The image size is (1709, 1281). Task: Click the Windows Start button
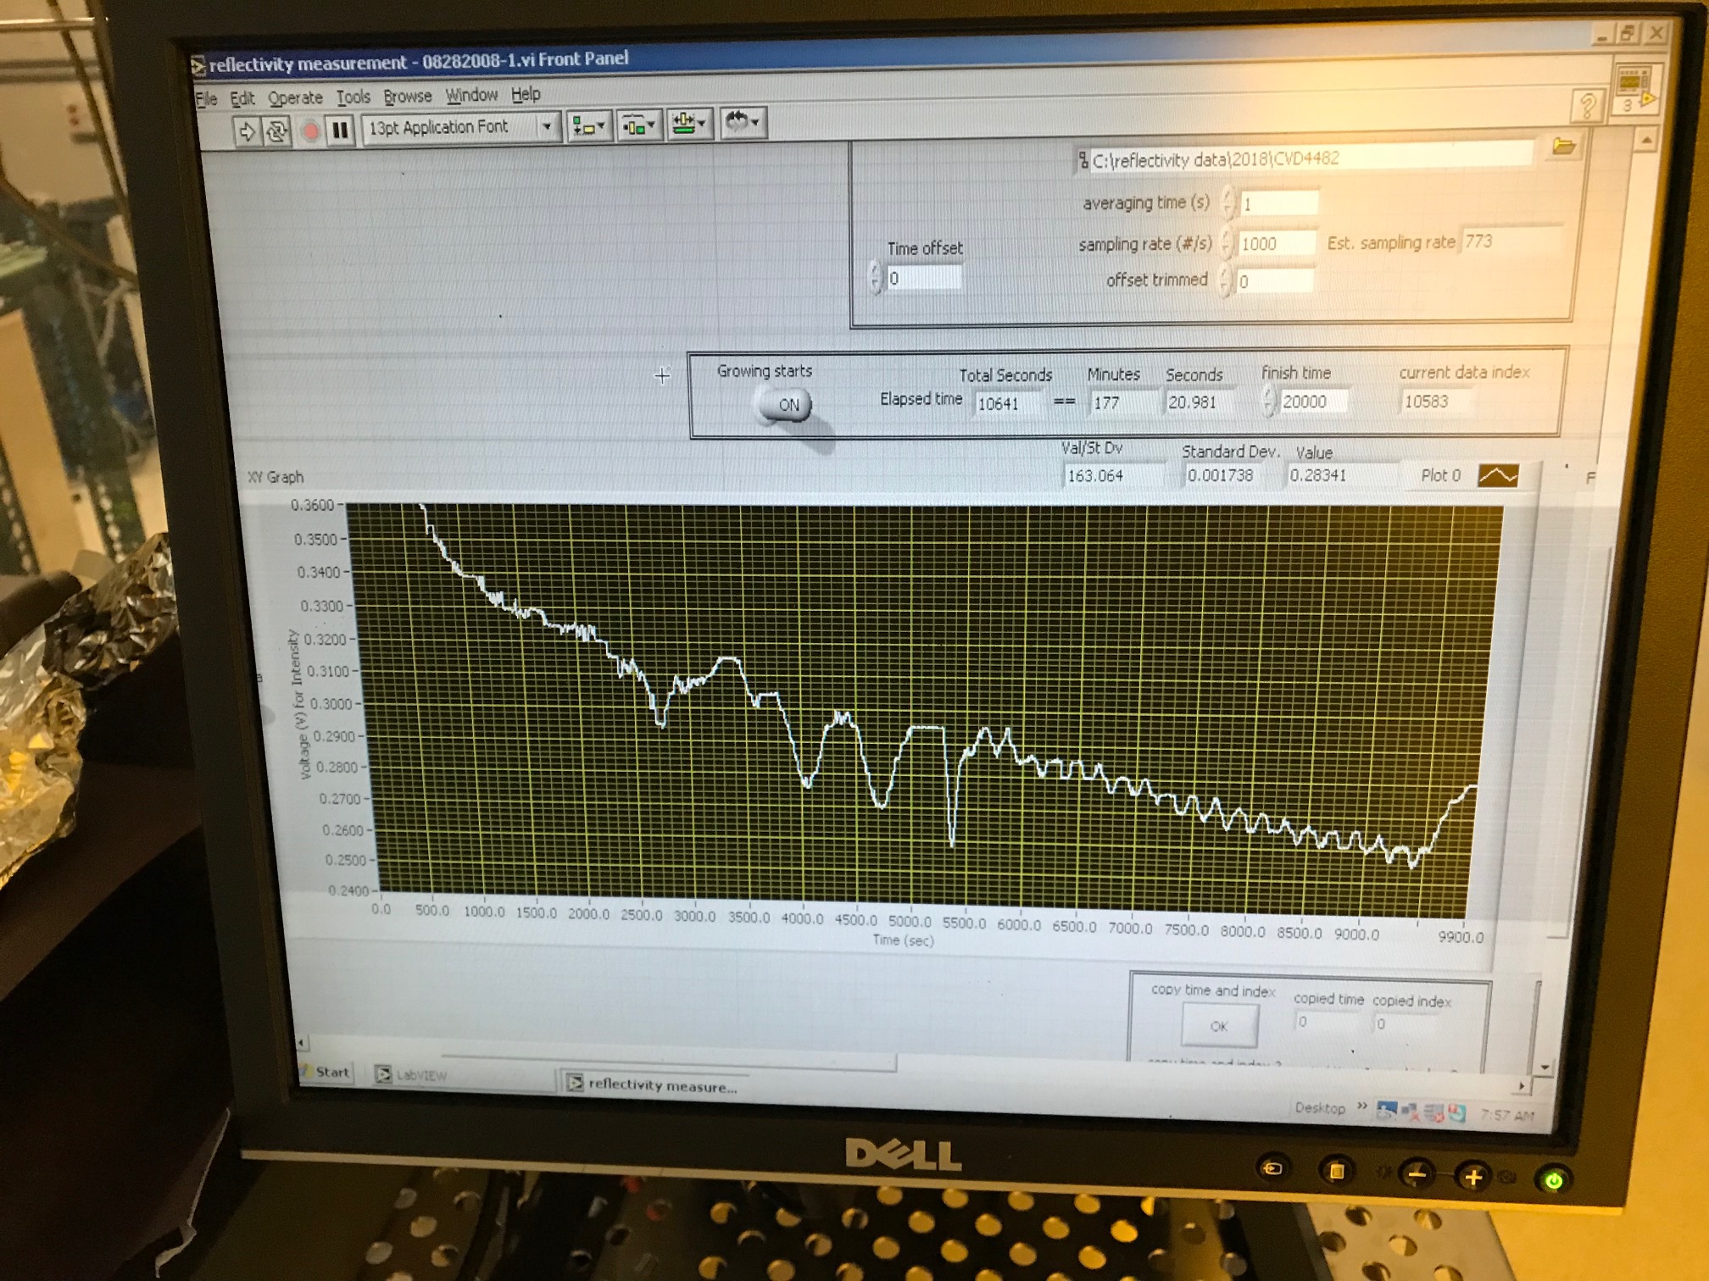coord(325,1072)
